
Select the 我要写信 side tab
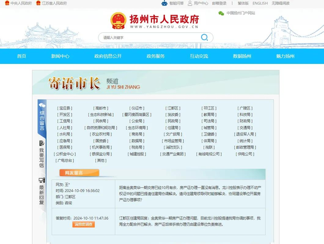[42, 154]
